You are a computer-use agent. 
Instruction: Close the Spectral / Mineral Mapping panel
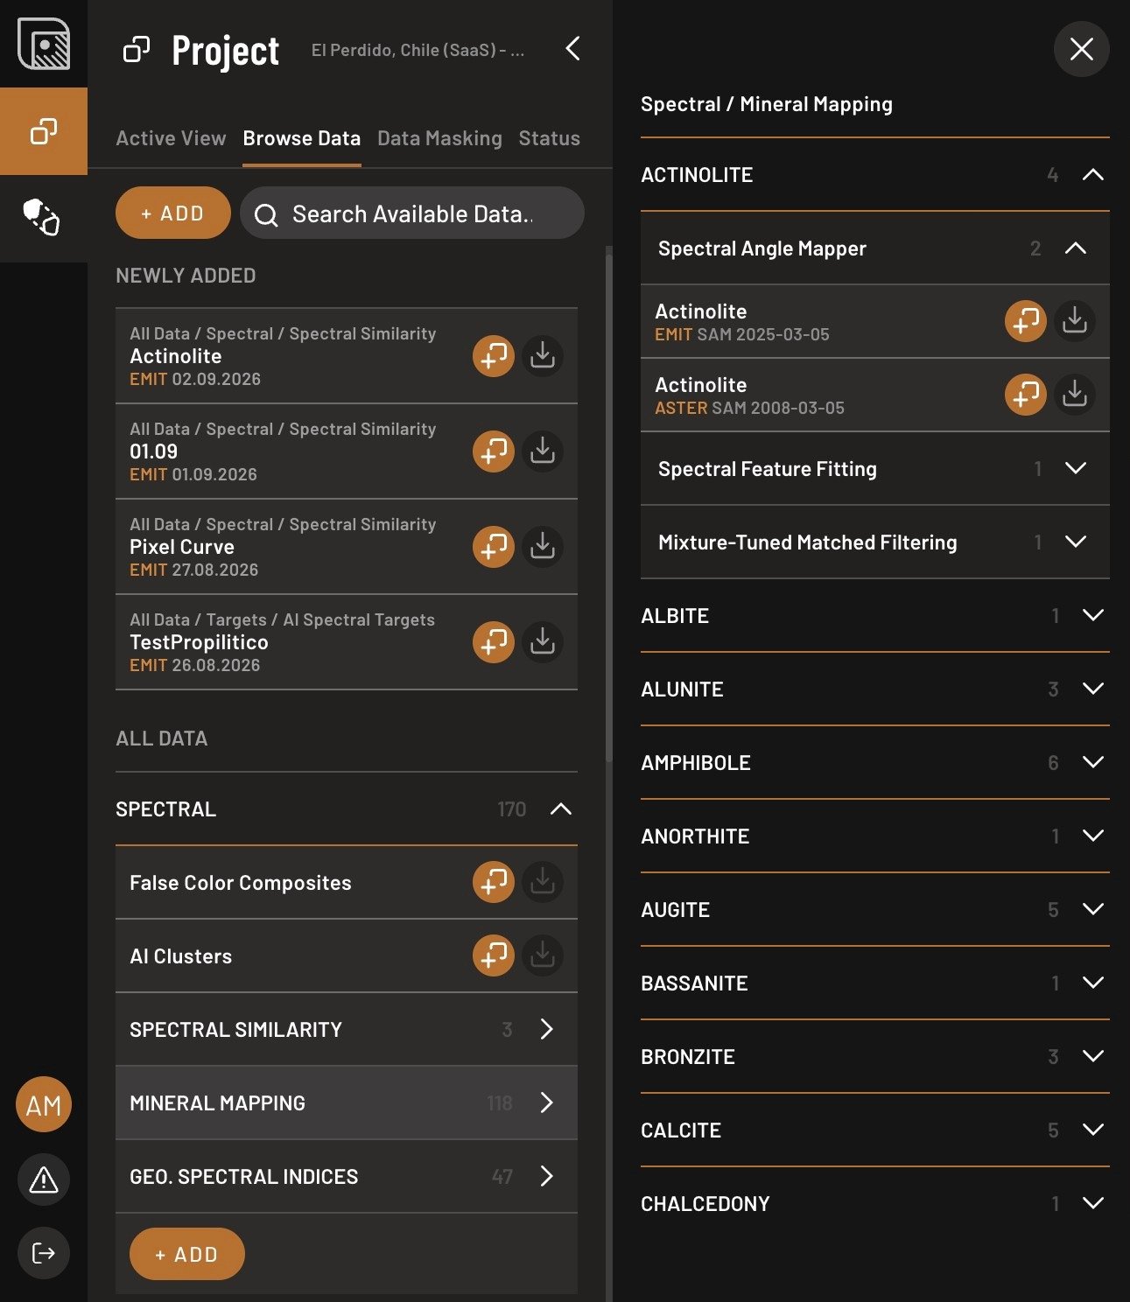coord(1082,49)
